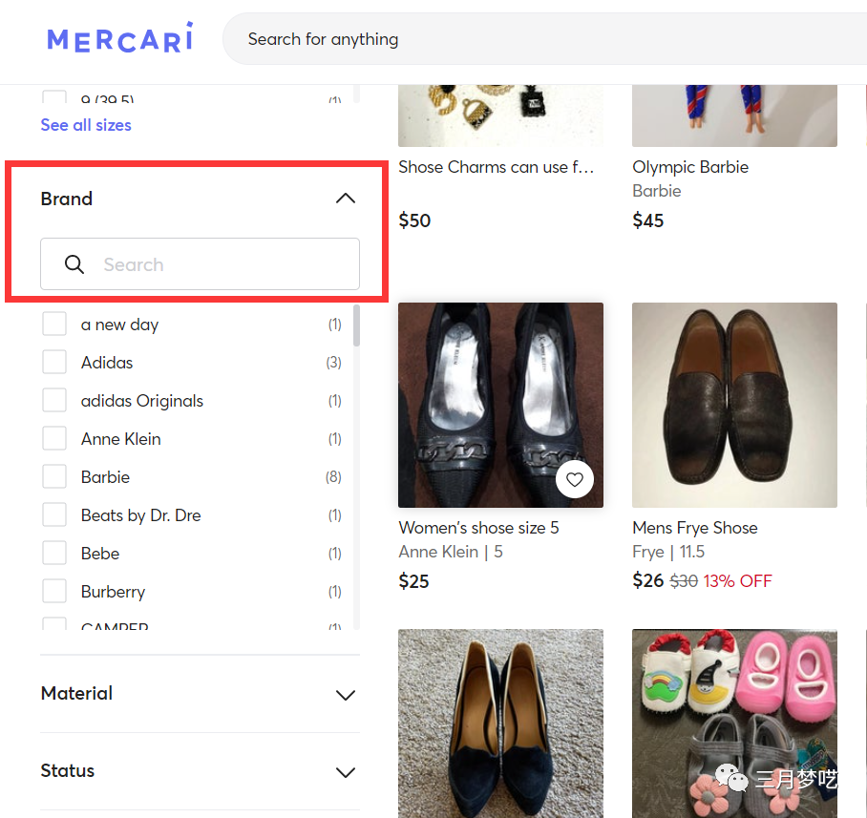Expand the Material filter section
This screenshot has width=867, height=818.
[345, 695]
